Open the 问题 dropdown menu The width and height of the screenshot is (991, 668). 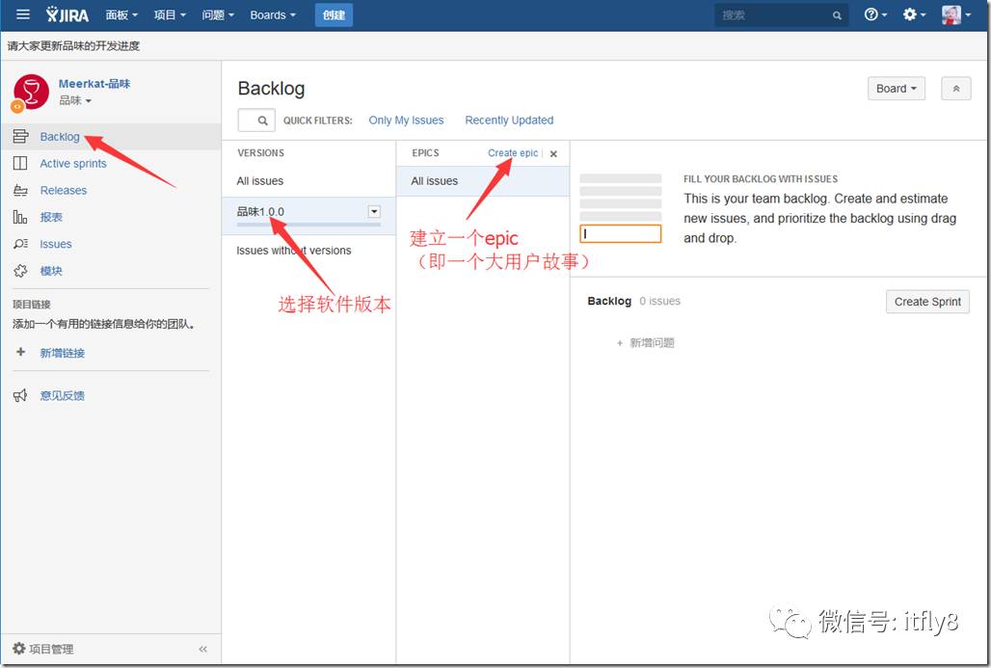click(218, 15)
